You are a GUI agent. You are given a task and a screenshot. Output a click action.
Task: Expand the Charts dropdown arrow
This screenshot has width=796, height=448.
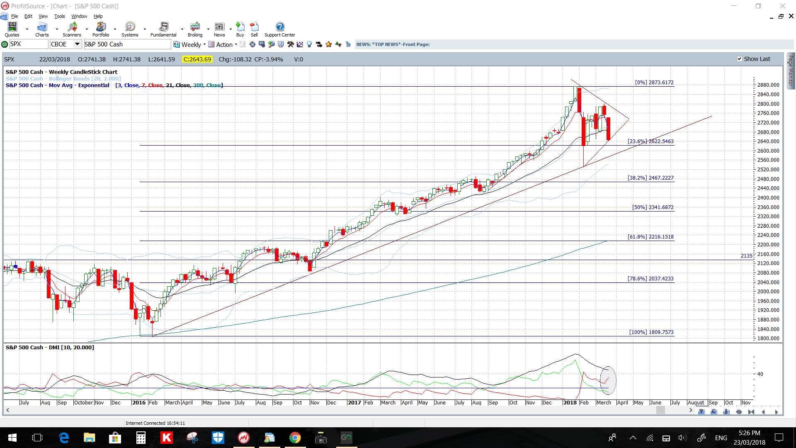pos(57,29)
